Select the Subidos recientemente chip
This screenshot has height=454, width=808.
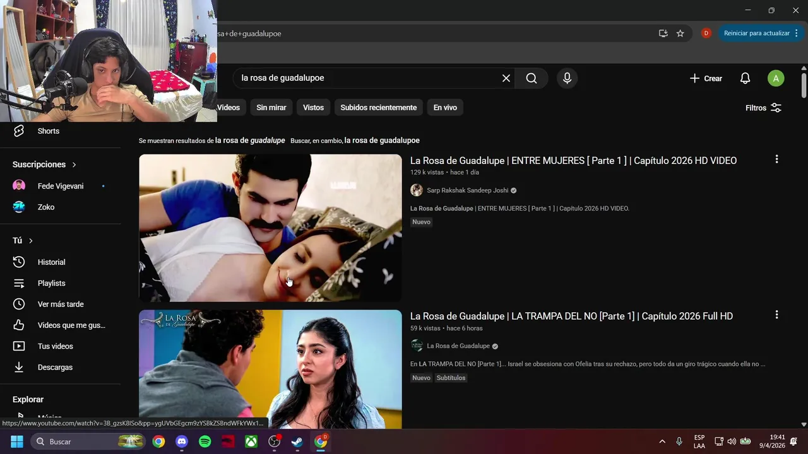(379, 108)
